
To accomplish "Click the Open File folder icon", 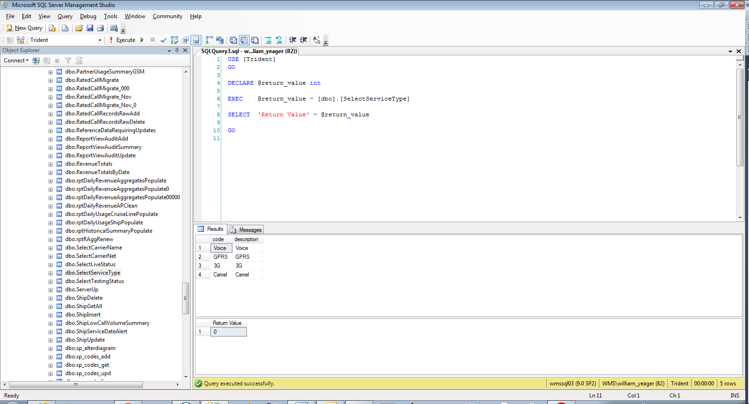I will click(79, 28).
